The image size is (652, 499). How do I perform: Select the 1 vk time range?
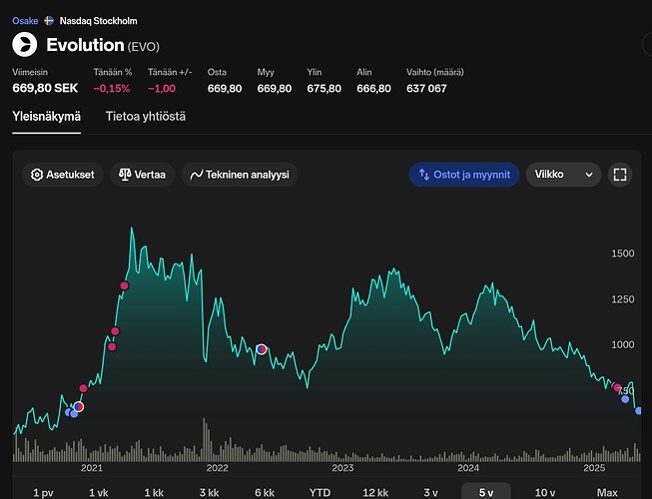click(99, 493)
